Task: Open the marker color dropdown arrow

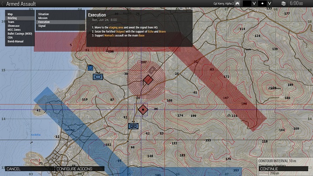Action: tap(254, 3)
